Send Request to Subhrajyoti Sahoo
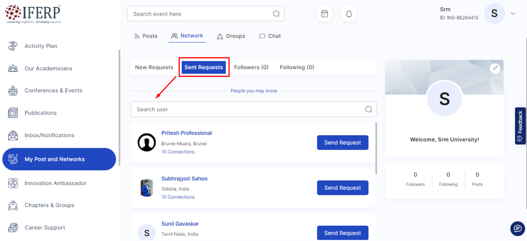The height and width of the screenshot is (241, 527). (x=342, y=188)
